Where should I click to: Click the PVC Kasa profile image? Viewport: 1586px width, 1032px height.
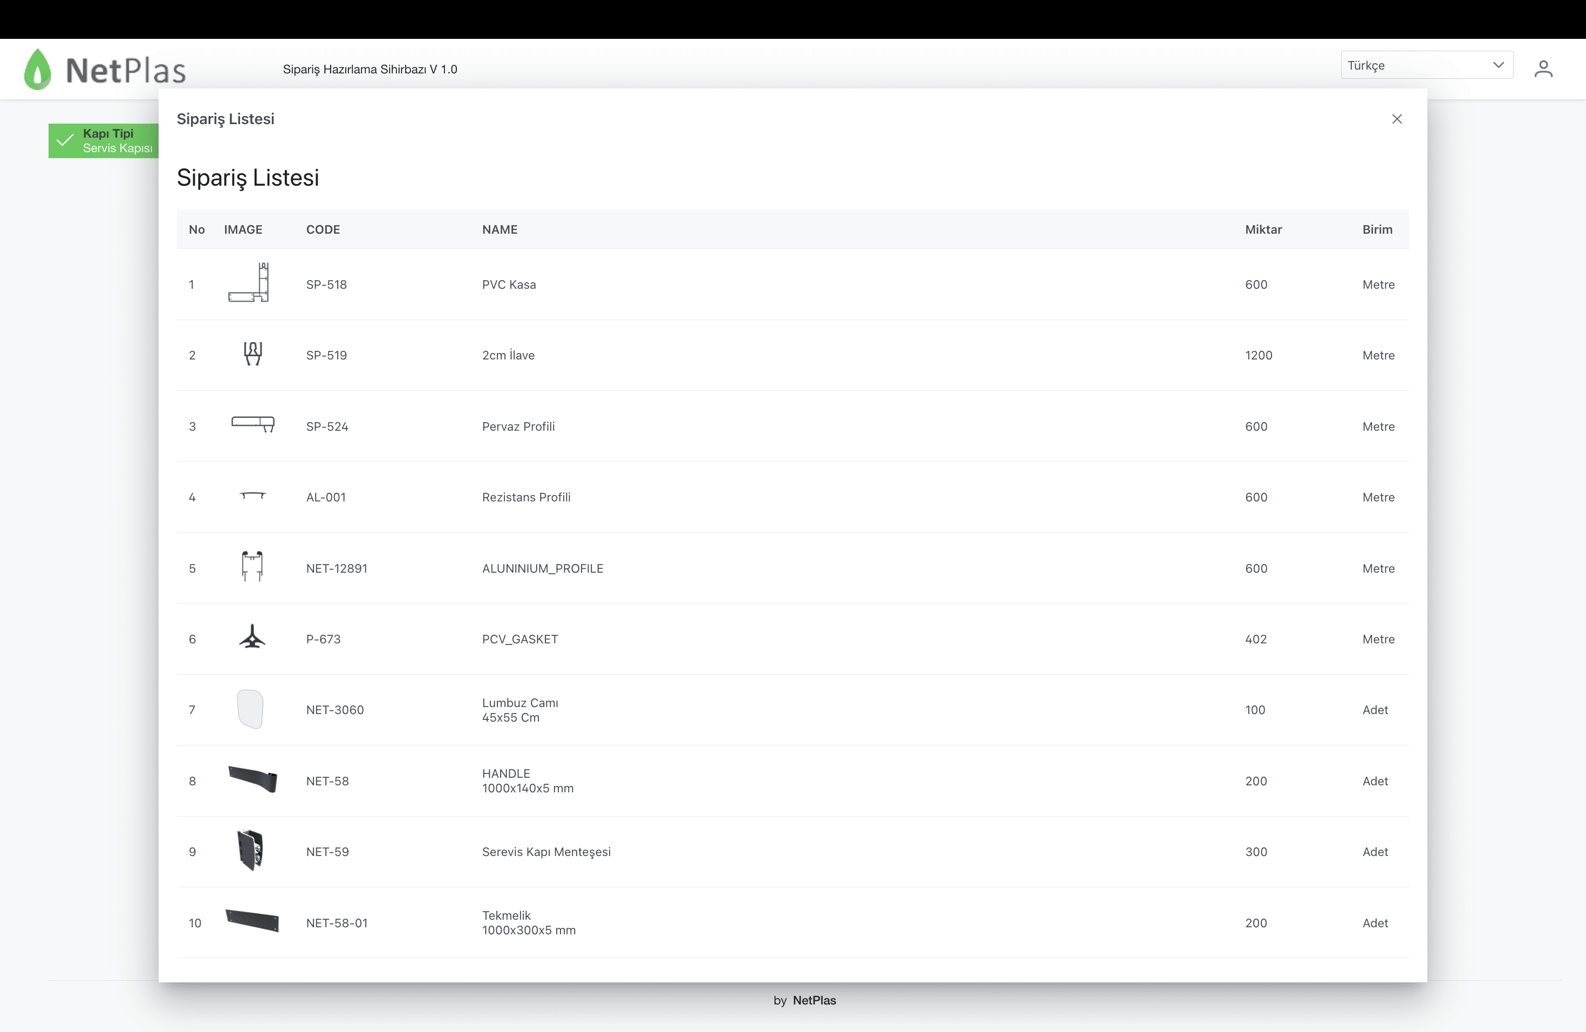coord(249,283)
